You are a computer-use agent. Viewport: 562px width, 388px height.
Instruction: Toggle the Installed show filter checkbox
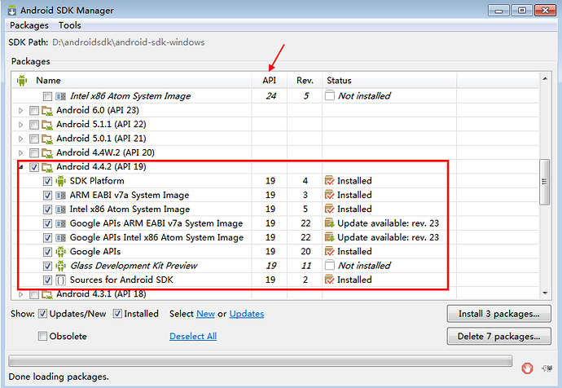pos(117,314)
